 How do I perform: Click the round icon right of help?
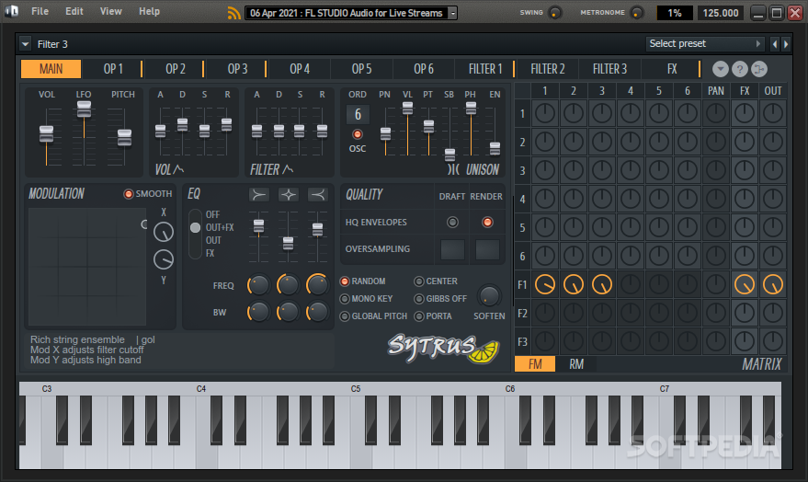click(x=758, y=69)
